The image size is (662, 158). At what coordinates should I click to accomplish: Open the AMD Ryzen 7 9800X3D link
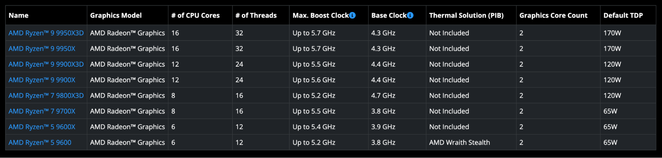click(x=46, y=96)
